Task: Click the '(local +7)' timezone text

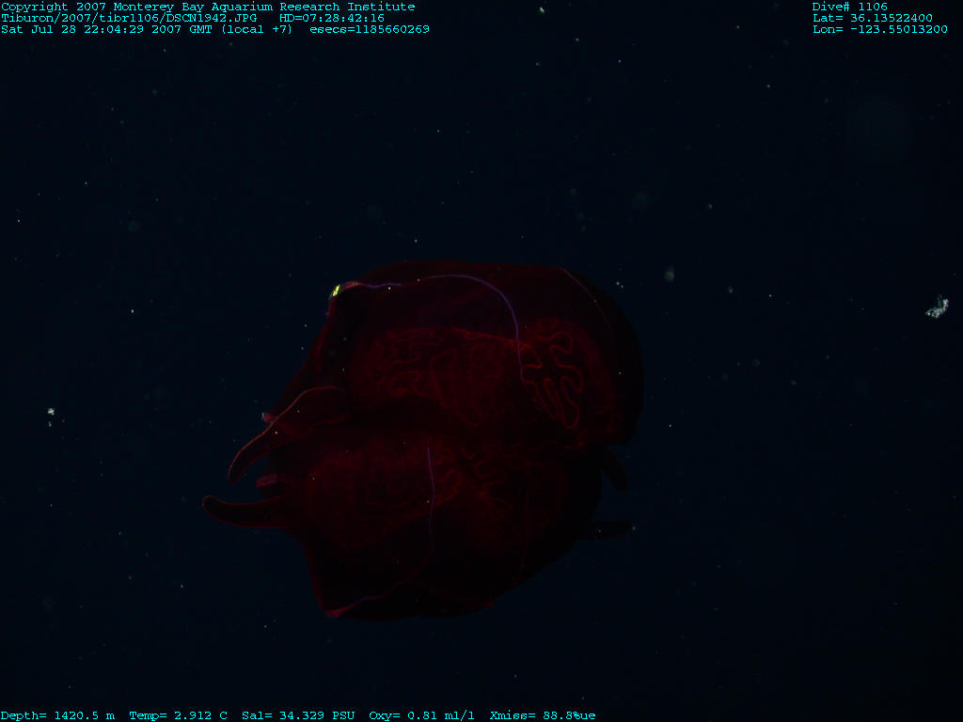Action: 257,29
